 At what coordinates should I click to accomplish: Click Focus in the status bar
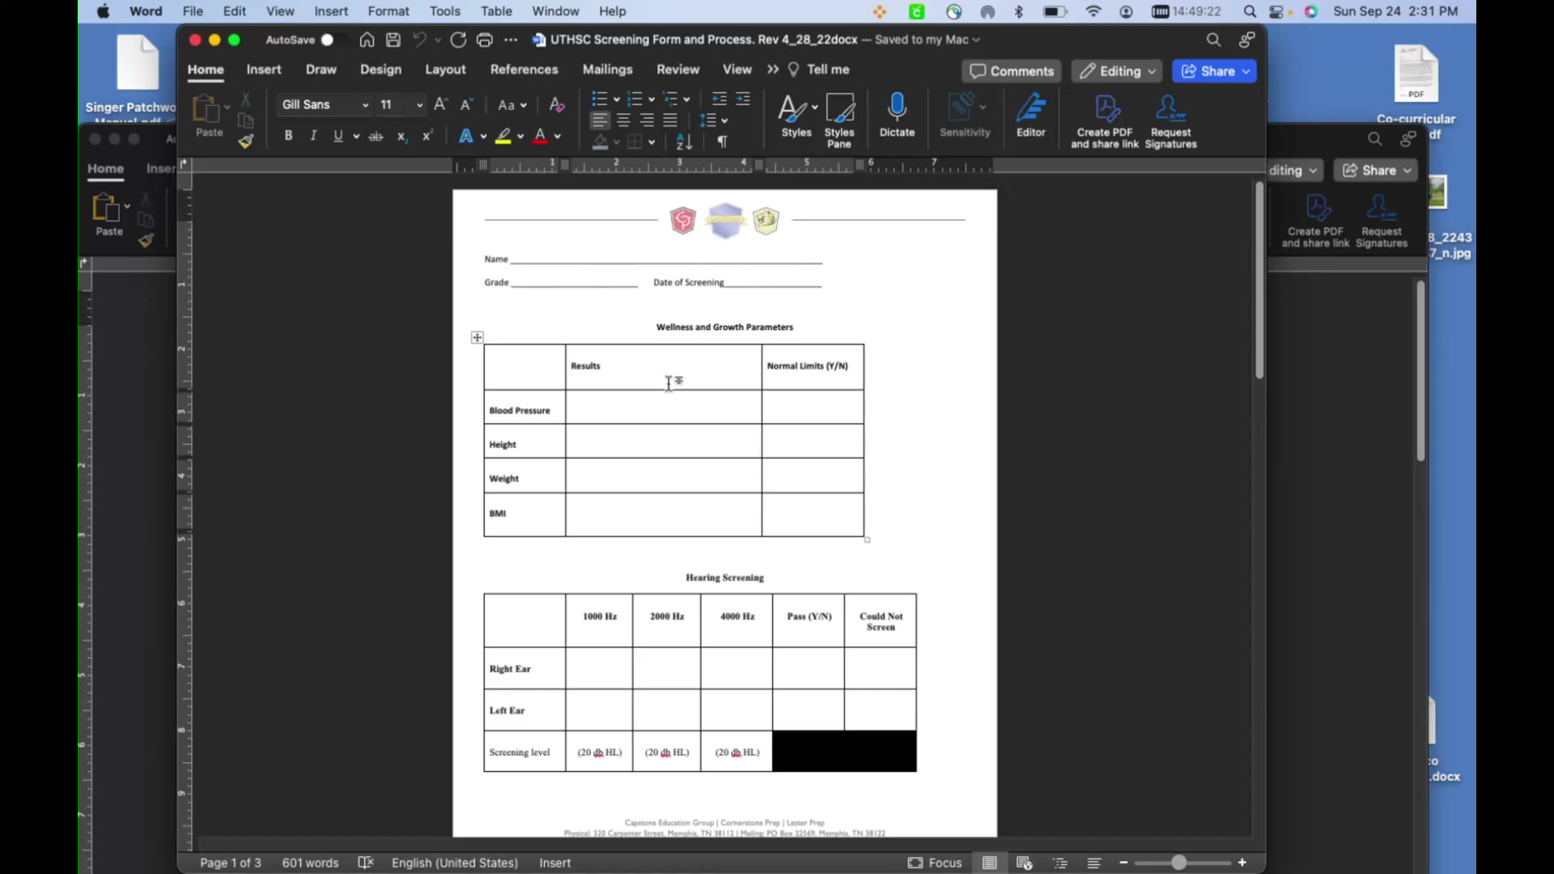pos(935,863)
